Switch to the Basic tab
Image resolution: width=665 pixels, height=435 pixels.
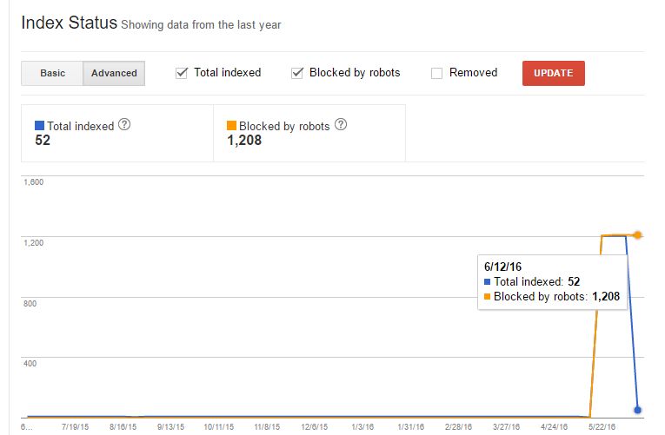pyautogui.click(x=52, y=73)
